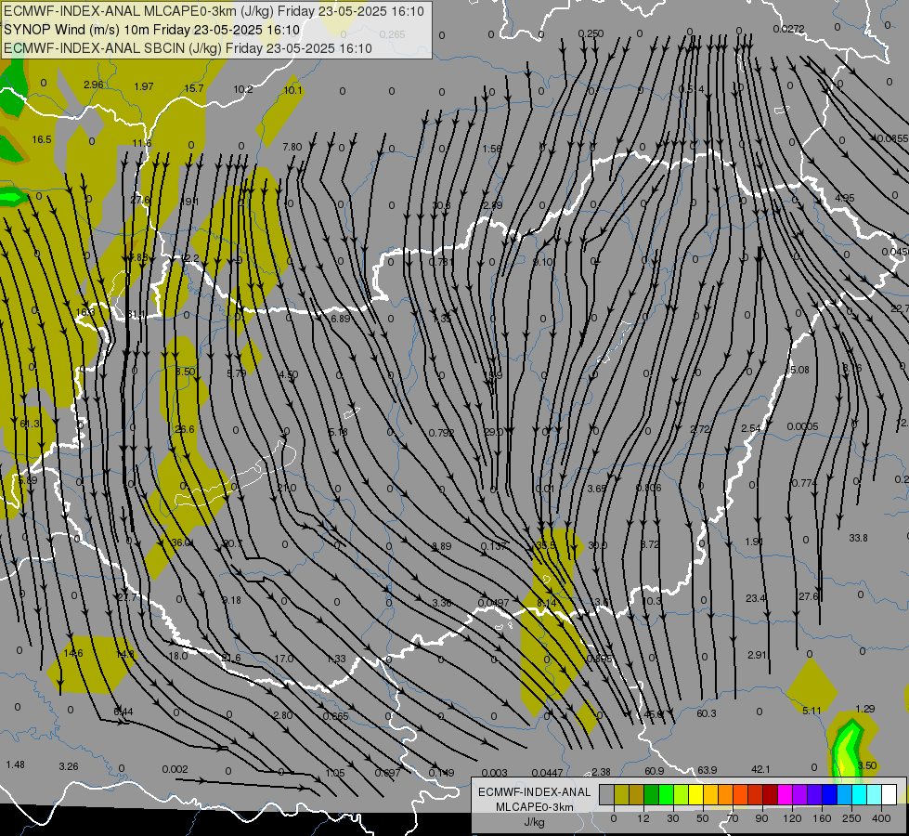Click the grid value 0.0497
This screenshot has height=836, width=909.
[x=493, y=604]
